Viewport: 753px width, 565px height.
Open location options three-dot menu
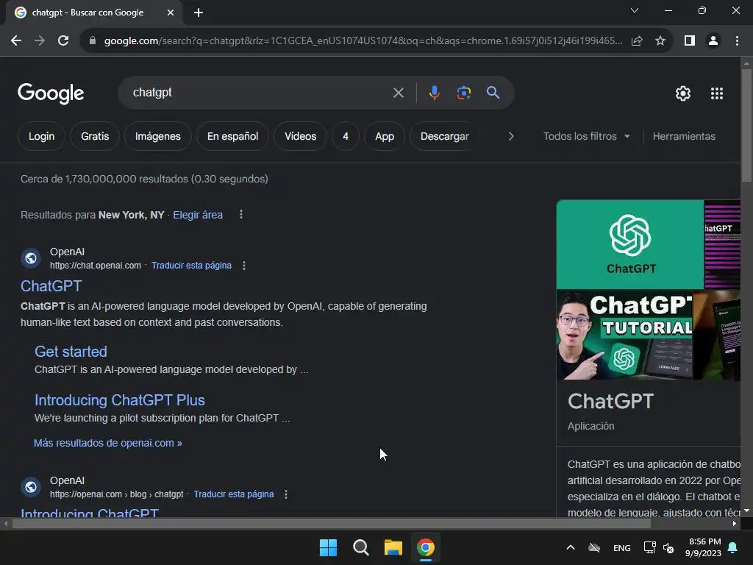[241, 215]
